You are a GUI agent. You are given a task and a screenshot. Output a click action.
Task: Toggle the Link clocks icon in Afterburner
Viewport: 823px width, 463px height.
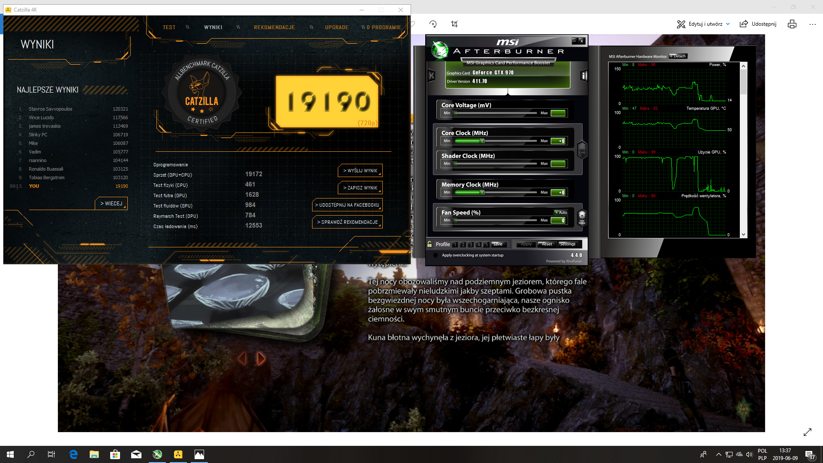(x=582, y=150)
